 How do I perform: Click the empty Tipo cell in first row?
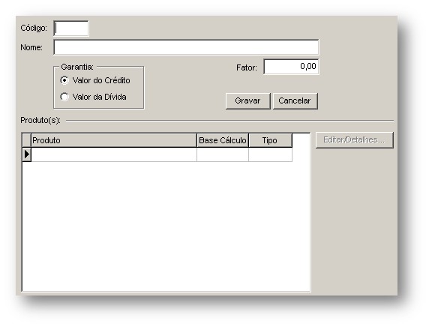pyautogui.click(x=270, y=154)
